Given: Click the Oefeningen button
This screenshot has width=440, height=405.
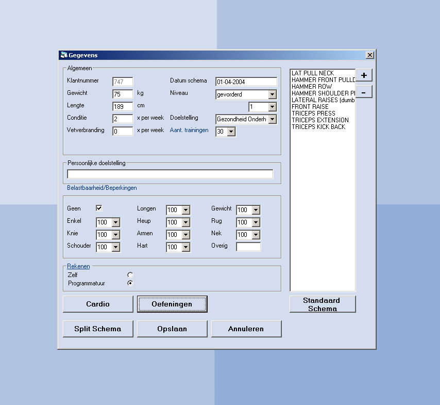Looking at the screenshot, I should 172,304.
